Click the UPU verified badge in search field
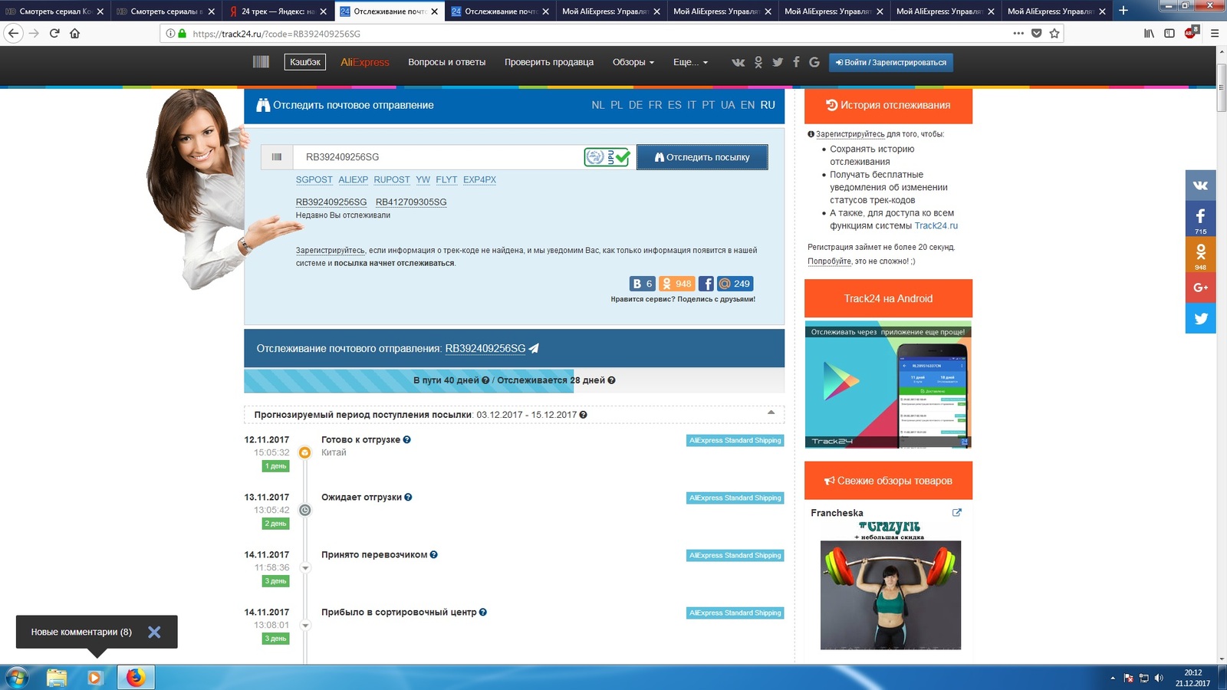The height and width of the screenshot is (690, 1227). click(x=607, y=157)
